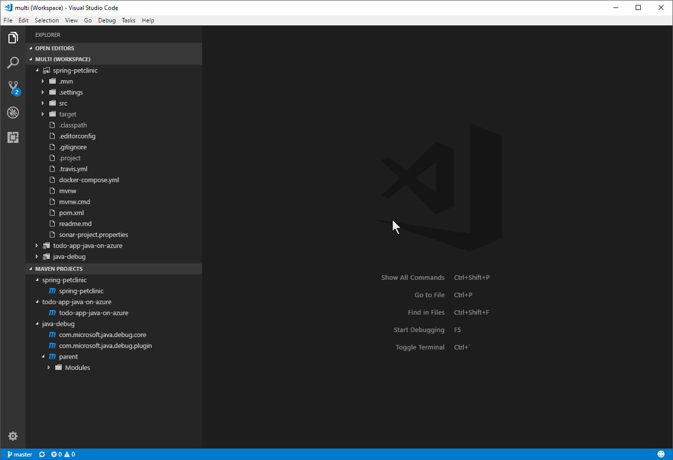Open the Extensions view icon
673x460 pixels.
13,137
